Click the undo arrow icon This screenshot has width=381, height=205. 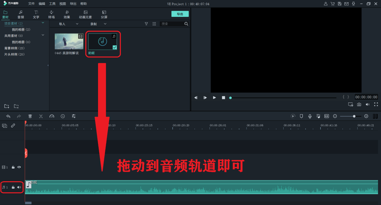tap(8, 116)
